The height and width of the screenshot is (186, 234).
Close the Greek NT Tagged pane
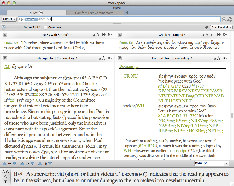click(120, 35)
